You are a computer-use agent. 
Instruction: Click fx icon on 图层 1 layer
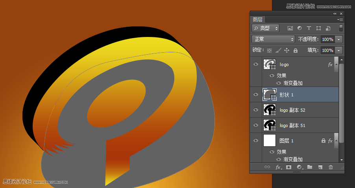[330, 141]
